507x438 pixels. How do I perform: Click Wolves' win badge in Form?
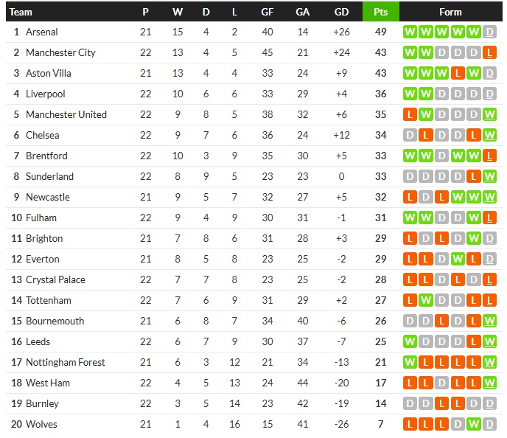coord(475,424)
